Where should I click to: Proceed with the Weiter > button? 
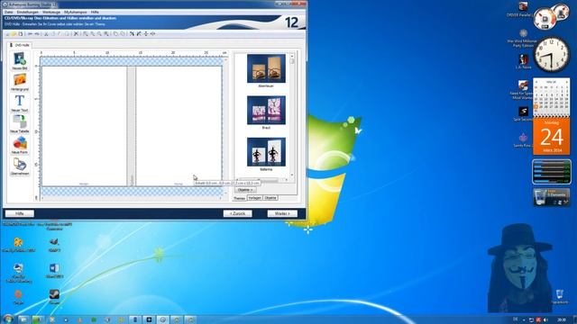tap(282, 213)
